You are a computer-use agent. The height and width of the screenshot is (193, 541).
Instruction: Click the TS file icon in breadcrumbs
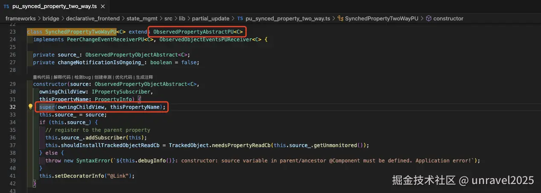click(x=240, y=18)
